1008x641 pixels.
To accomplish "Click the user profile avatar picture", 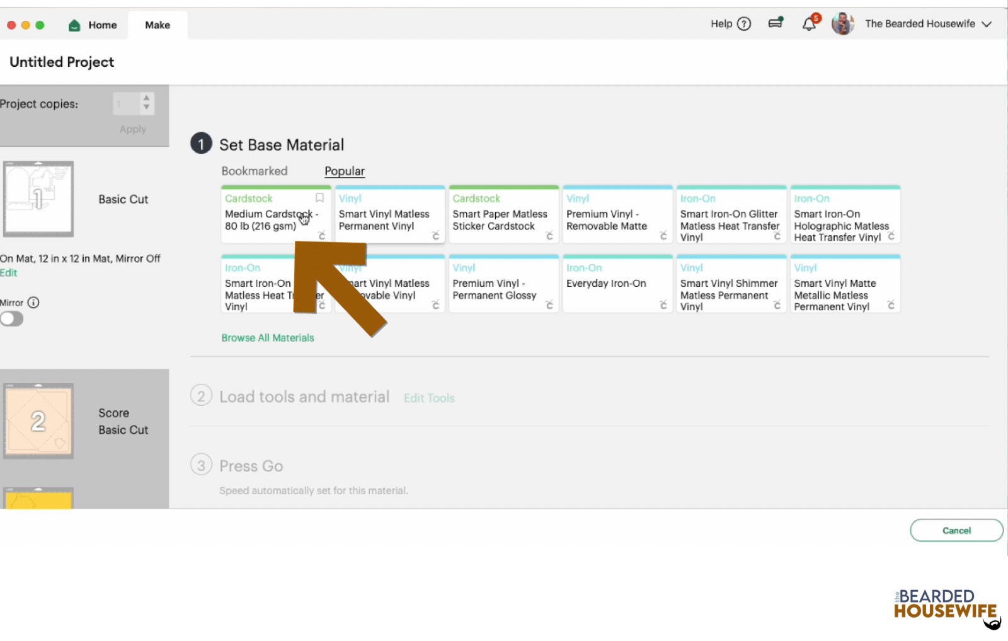I will pos(842,23).
